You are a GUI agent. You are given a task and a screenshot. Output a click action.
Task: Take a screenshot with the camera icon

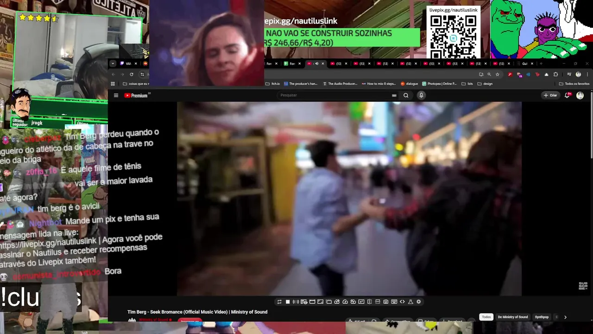(385, 302)
